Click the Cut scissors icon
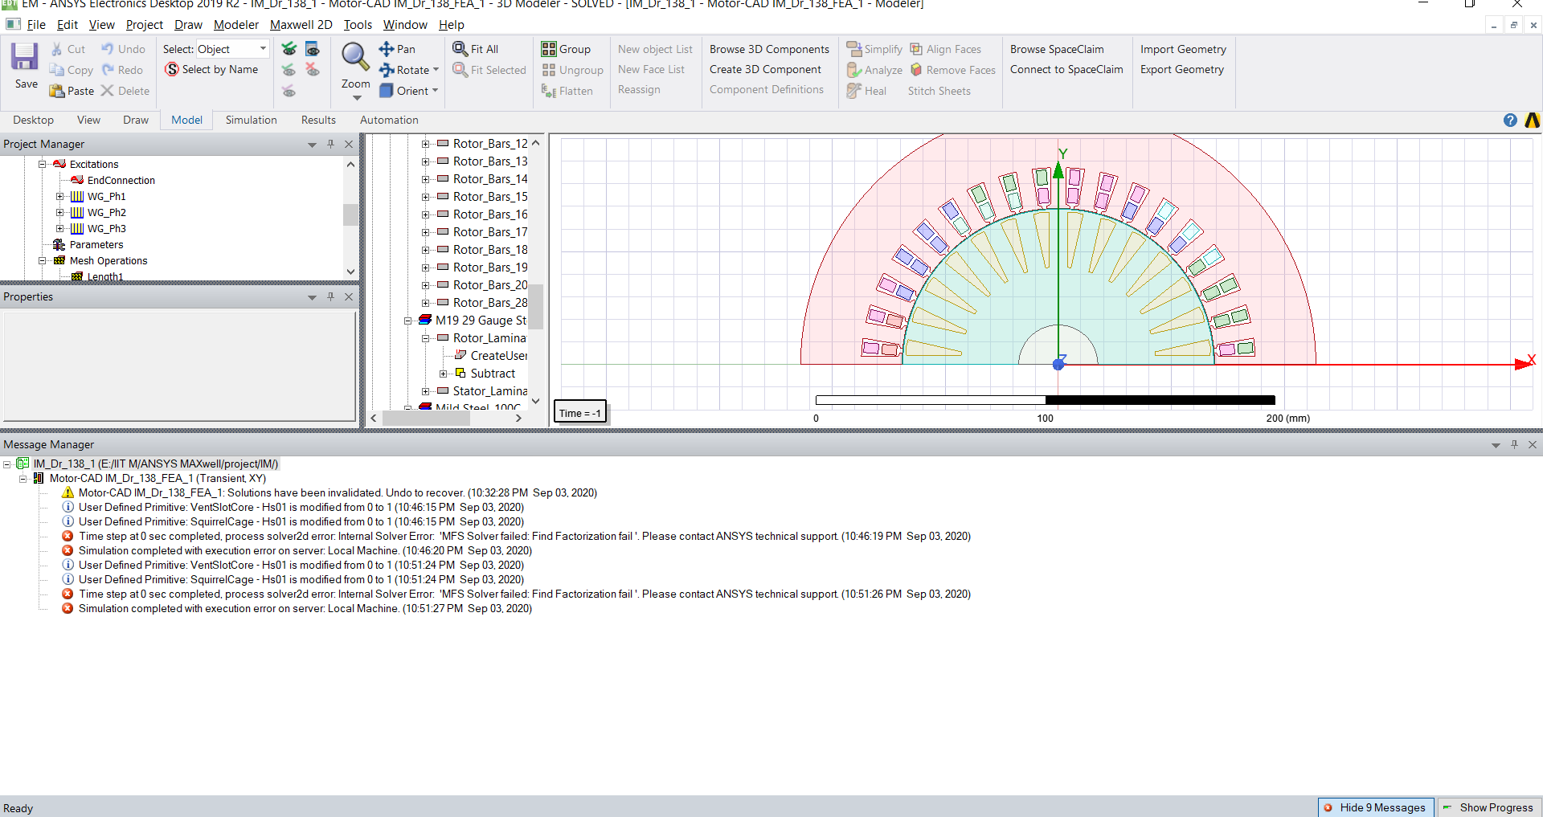This screenshot has width=1543, height=817. [56, 49]
